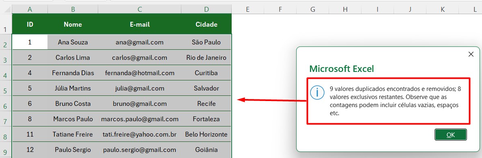The height and width of the screenshot is (158, 482).
Task: Select cell bruno@gmail.com
Action: 140,103
